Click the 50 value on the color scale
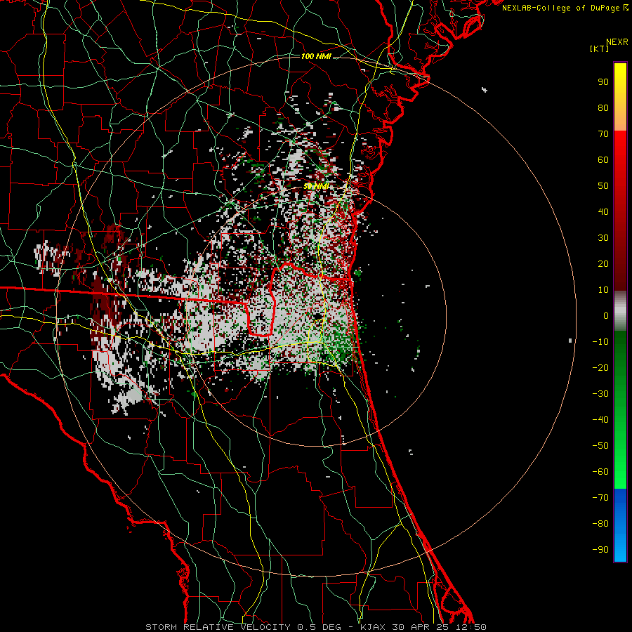The height and width of the screenshot is (632, 632). click(x=603, y=186)
